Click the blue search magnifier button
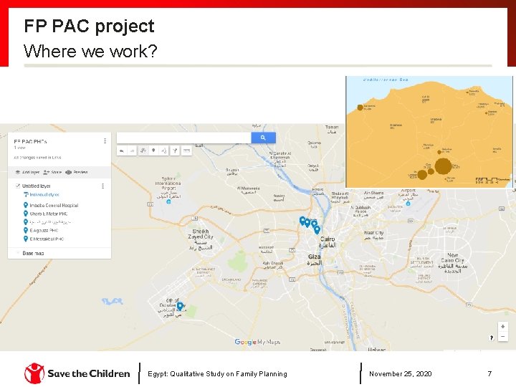This screenshot has height=387, width=516. point(263,138)
